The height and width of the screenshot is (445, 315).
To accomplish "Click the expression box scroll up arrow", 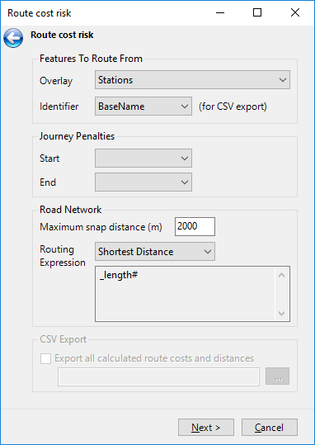I will 282,275.
